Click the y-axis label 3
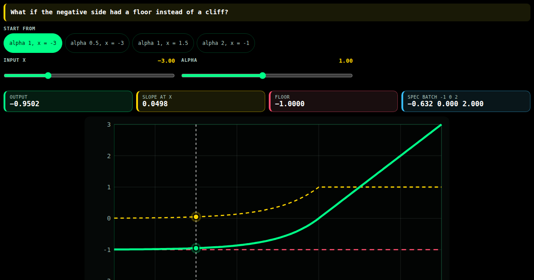Screen dimensions: 534x280 109,124
